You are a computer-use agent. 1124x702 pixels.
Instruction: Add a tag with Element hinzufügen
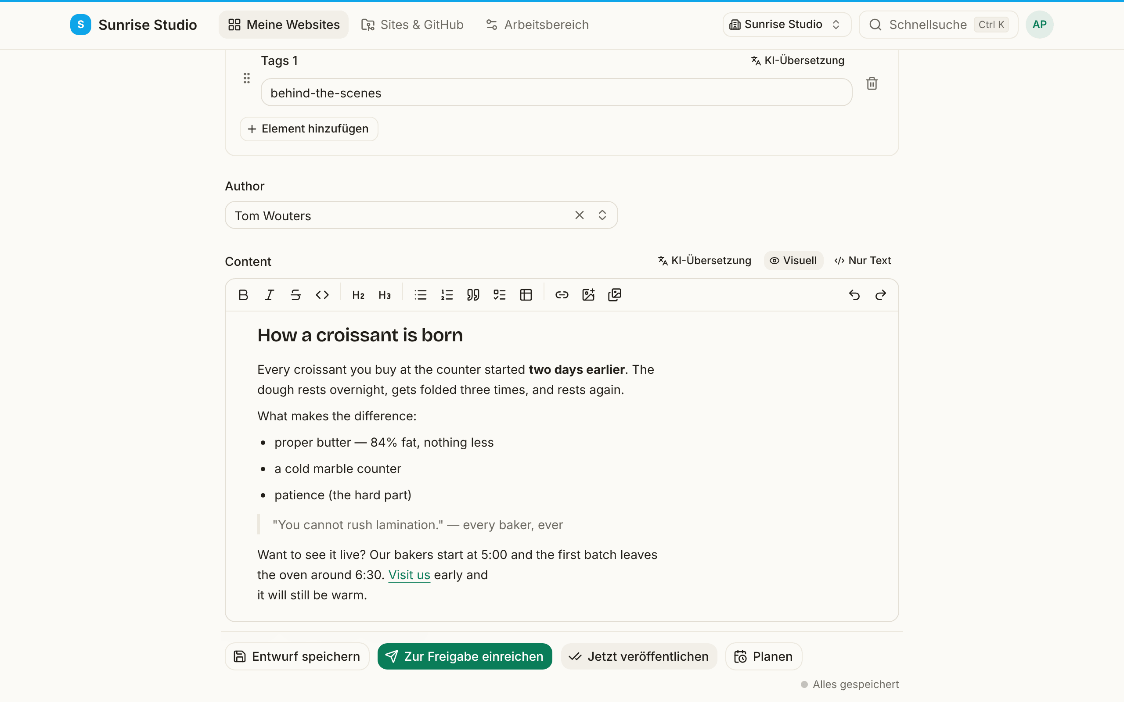tap(309, 129)
